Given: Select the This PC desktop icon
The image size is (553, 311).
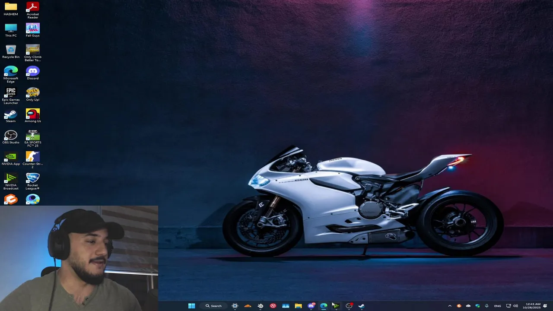Looking at the screenshot, I should click(x=11, y=30).
